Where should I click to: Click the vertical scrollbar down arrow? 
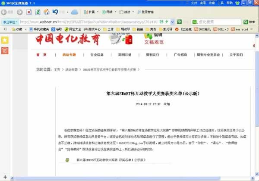click(257, 174)
